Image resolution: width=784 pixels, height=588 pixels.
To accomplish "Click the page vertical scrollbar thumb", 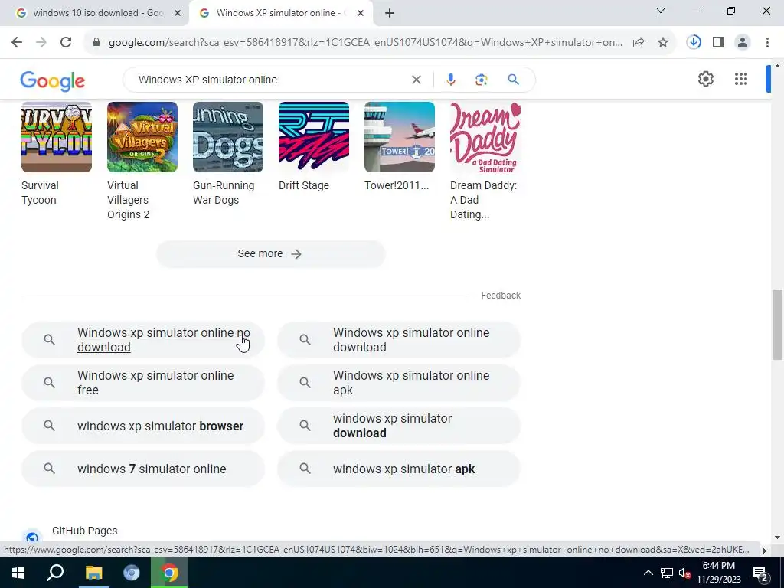I will pos(777,325).
